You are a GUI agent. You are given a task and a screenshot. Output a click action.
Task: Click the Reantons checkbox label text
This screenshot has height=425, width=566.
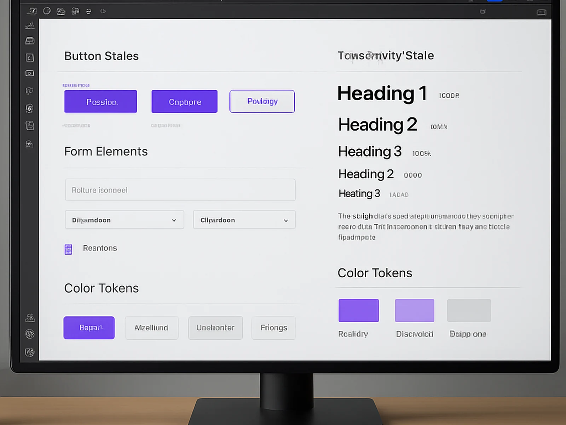pos(100,248)
